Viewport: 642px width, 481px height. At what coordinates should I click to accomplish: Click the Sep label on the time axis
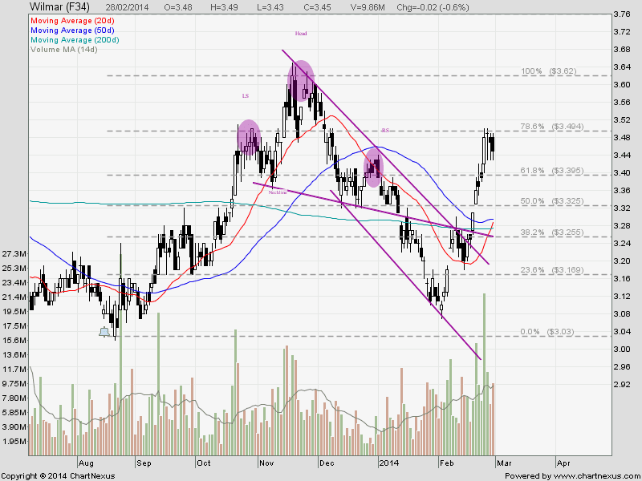(144, 463)
